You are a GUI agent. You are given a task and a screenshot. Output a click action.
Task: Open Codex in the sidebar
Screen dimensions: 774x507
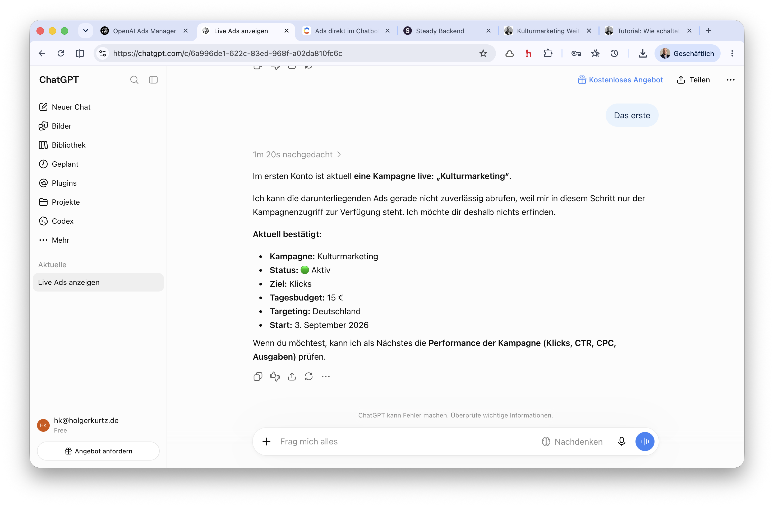coord(98,221)
